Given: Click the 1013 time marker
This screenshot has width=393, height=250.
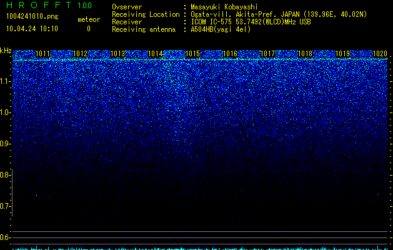Looking at the screenshot, I should coord(118,54).
